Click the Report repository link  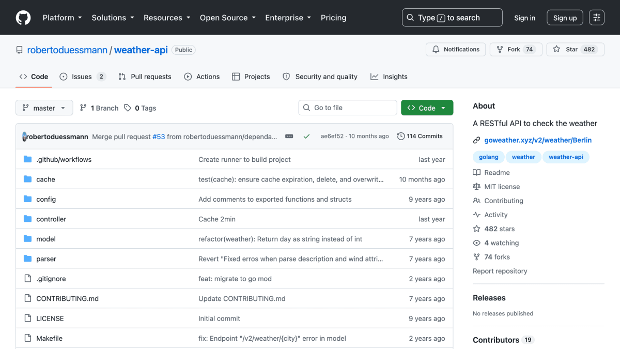pos(500,271)
